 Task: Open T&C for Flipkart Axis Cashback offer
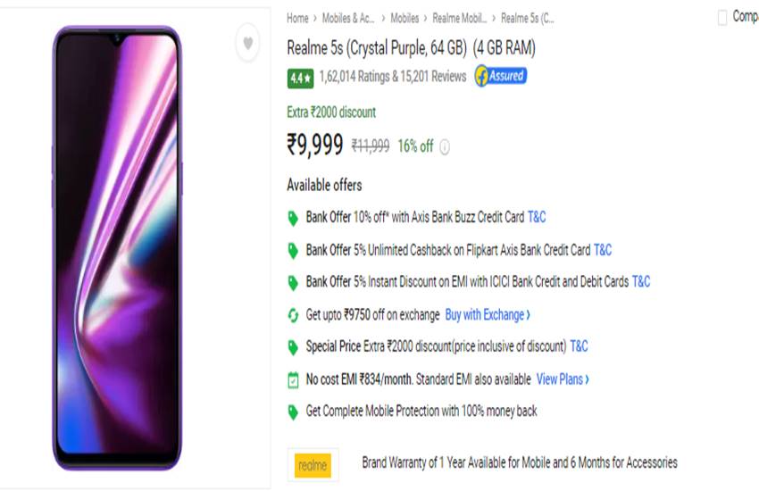[x=603, y=250]
